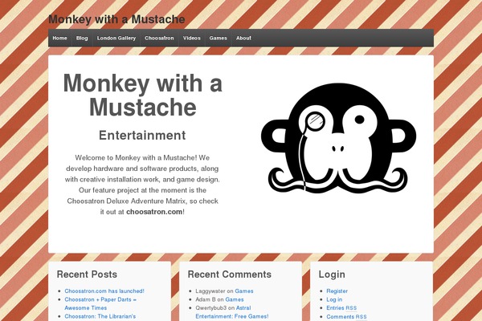Click commenter name Adam B
482x321 pixels.
[206, 299]
